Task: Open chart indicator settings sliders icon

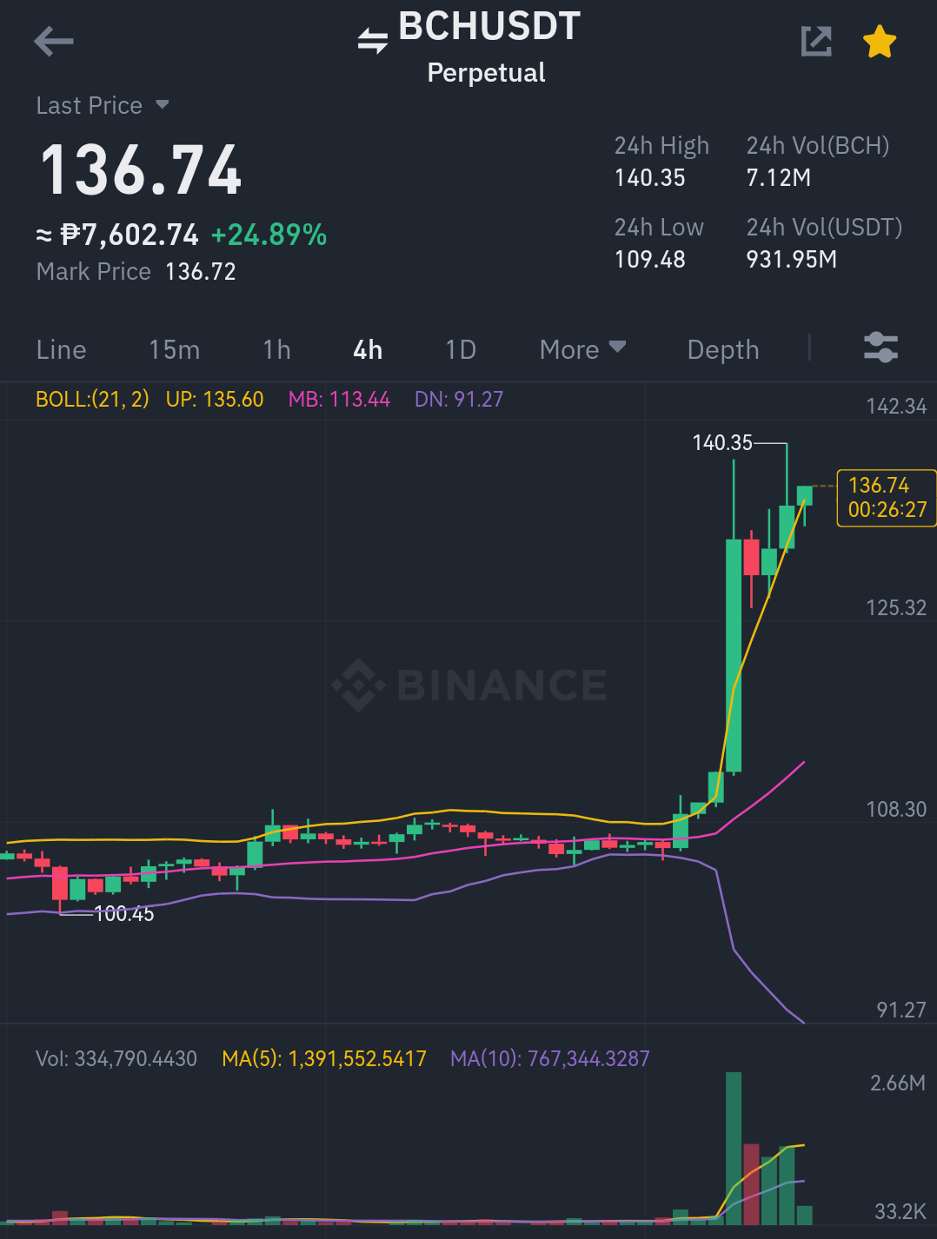Action: pos(881,348)
